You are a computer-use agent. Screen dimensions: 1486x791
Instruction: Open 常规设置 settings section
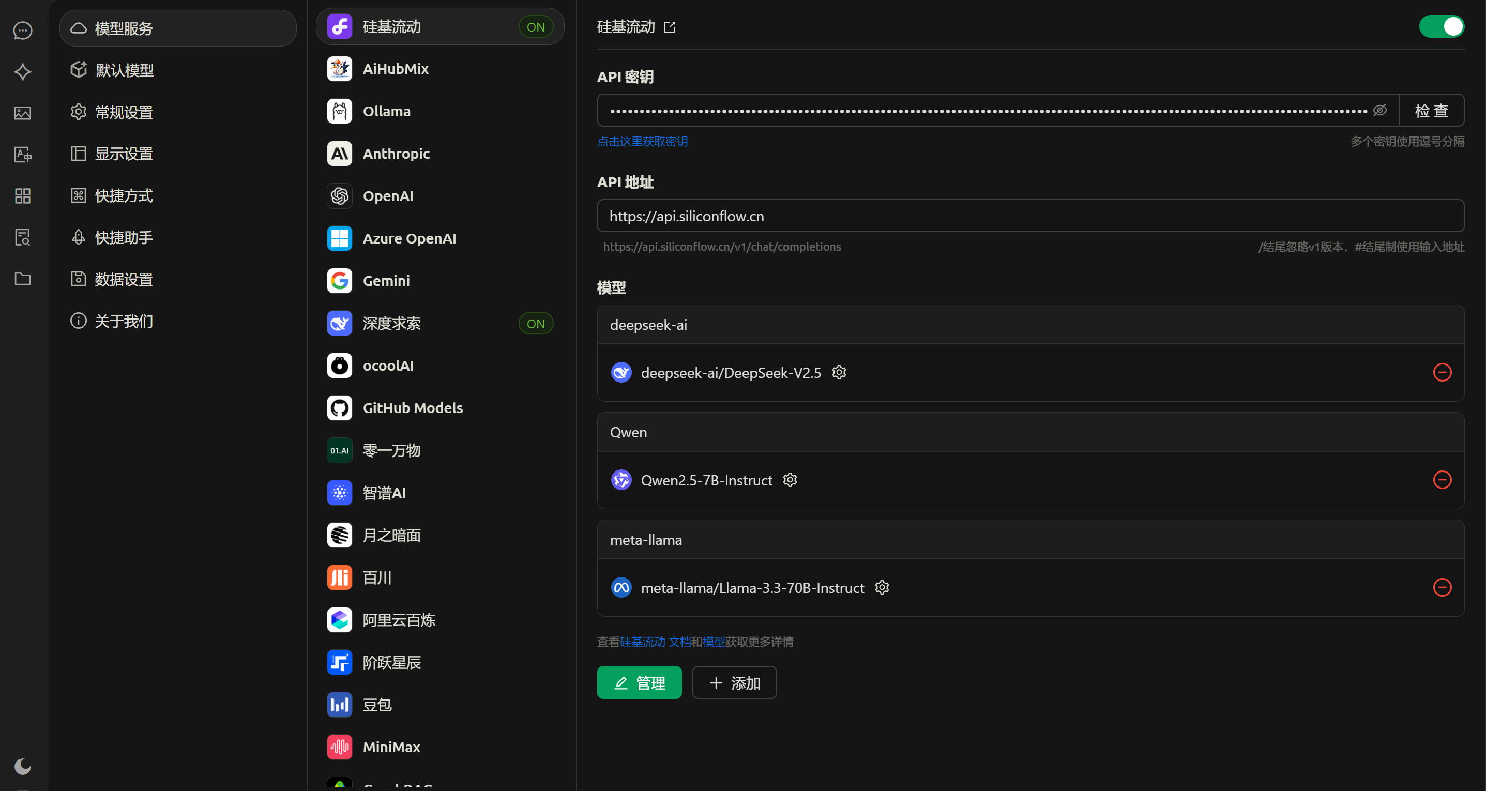(178, 112)
